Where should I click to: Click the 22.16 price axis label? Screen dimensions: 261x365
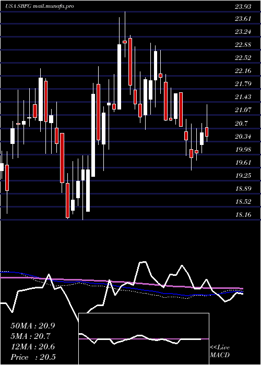point(243,71)
